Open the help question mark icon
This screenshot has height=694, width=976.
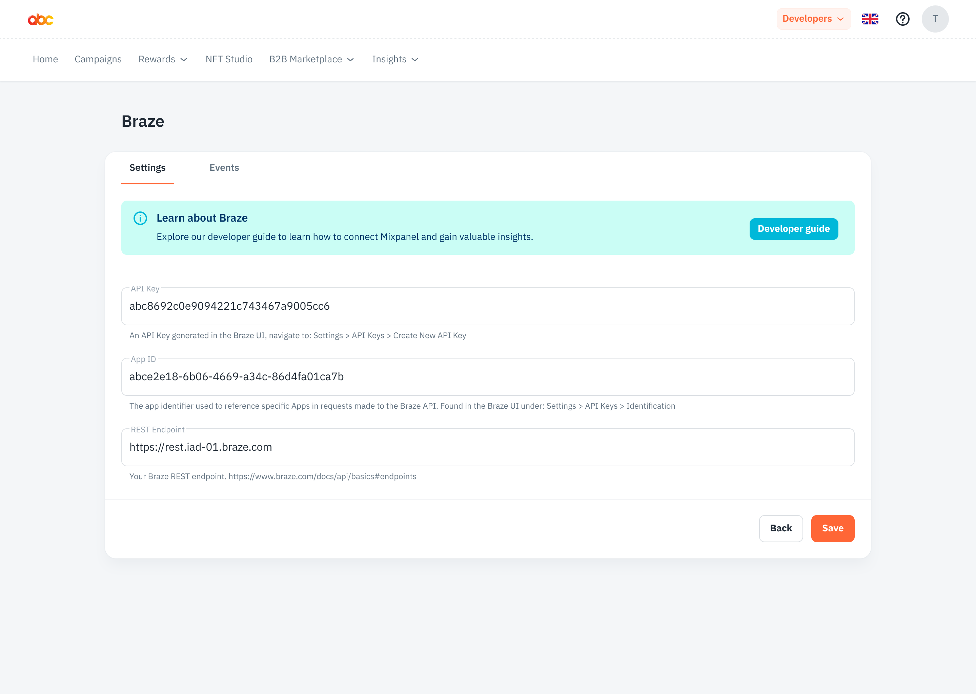tap(902, 19)
